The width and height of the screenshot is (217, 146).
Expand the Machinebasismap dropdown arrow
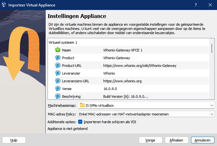[212, 105]
